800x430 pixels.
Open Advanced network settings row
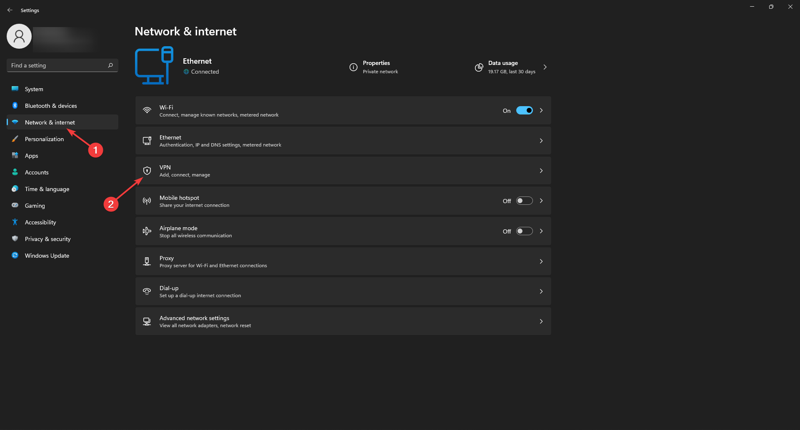[343, 321]
